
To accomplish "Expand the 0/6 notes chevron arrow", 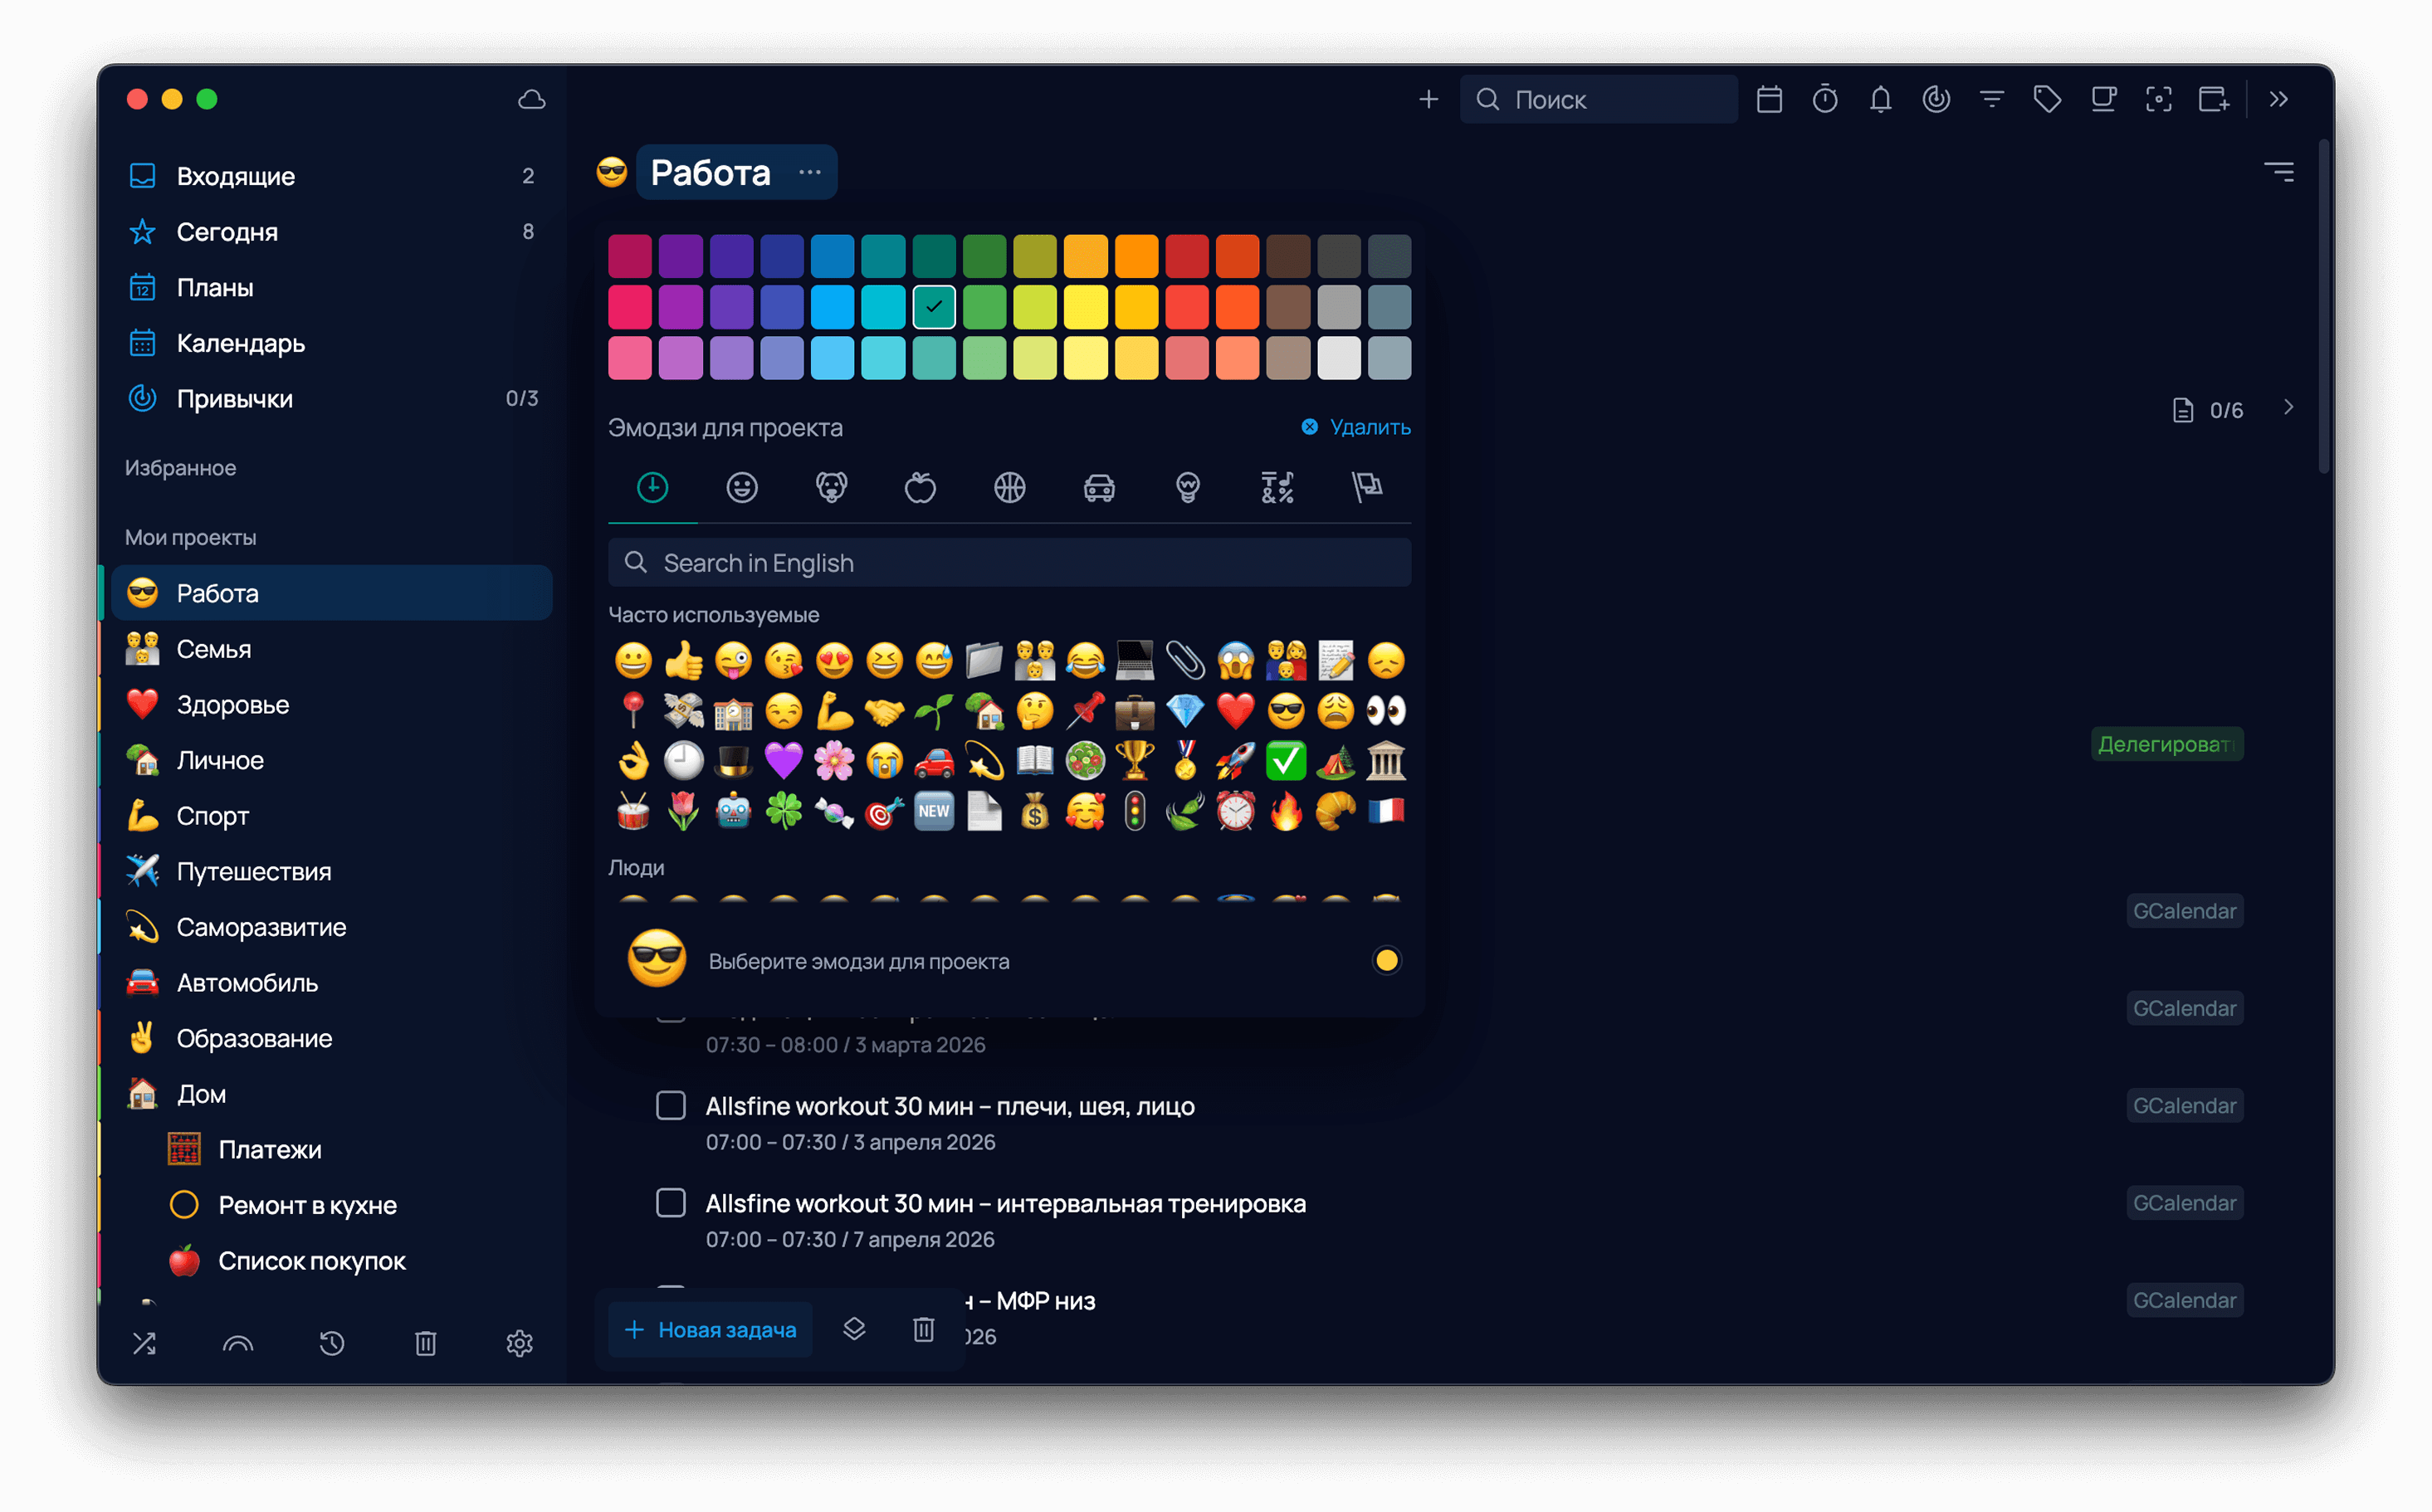I will point(2288,408).
